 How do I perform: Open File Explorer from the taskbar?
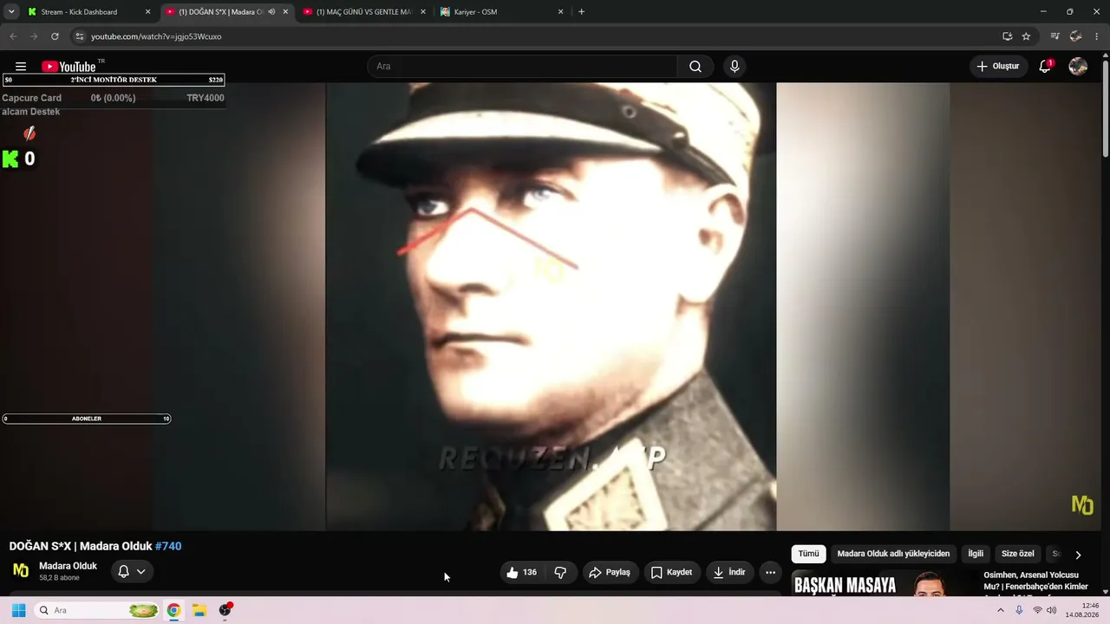(199, 610)
